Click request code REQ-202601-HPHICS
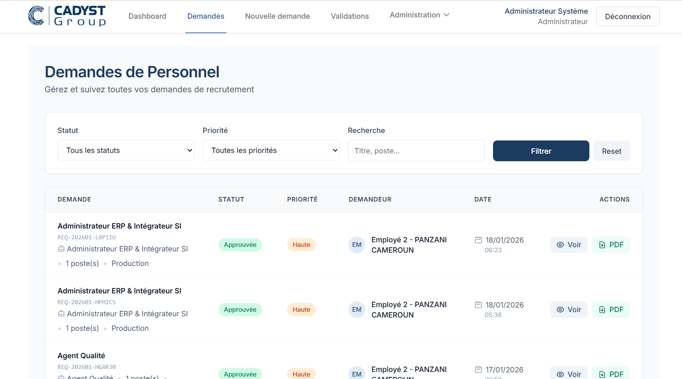The height and width of the screenshot is (379, 682). 87,302
